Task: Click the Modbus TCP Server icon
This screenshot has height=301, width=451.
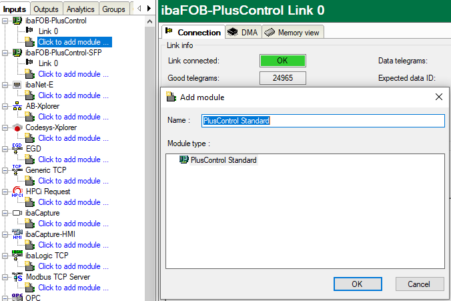Action: pos(17,277)
